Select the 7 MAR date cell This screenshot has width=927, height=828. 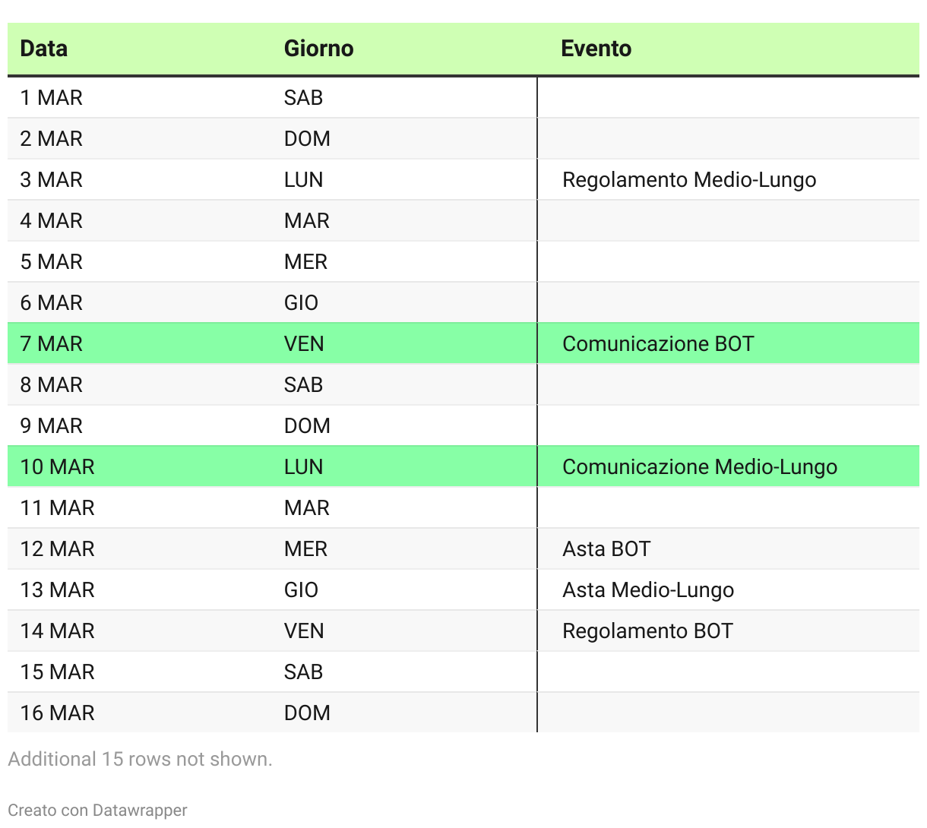[52, 344]
